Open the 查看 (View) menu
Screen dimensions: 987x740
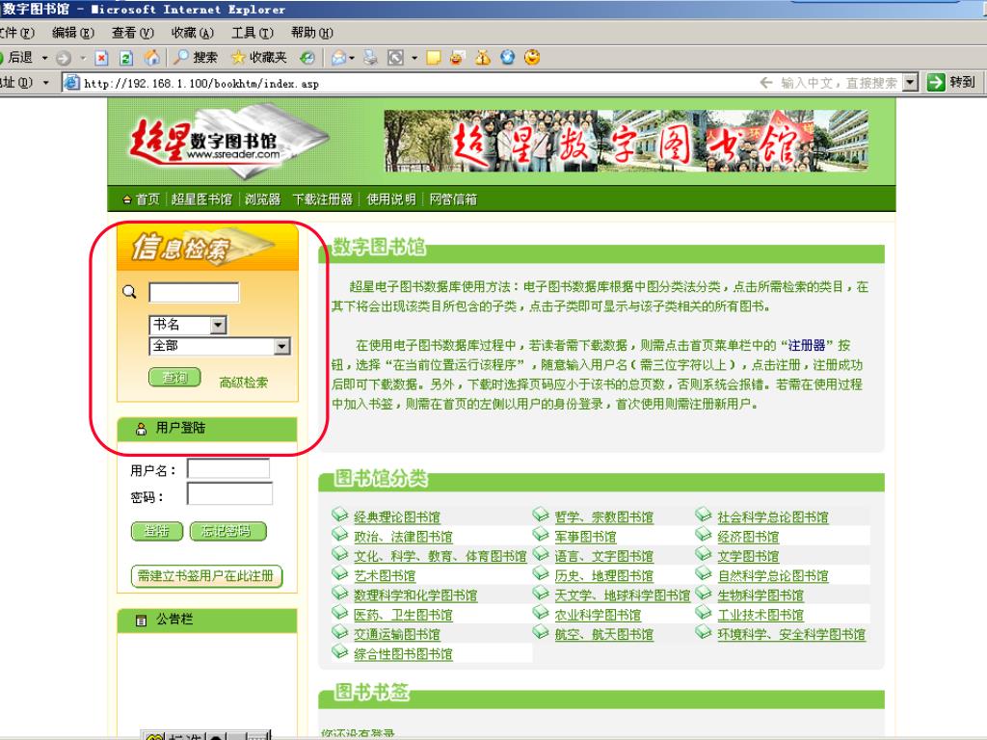pos(133,33)
